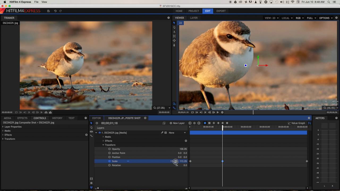The image size is (340, 191).
Task: Click the New Layer button
Action: tap(177, 123)
